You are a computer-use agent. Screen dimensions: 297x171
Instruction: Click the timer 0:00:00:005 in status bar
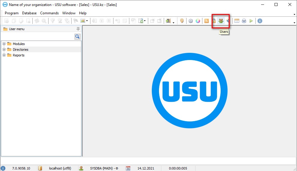(x=178, y=168)
